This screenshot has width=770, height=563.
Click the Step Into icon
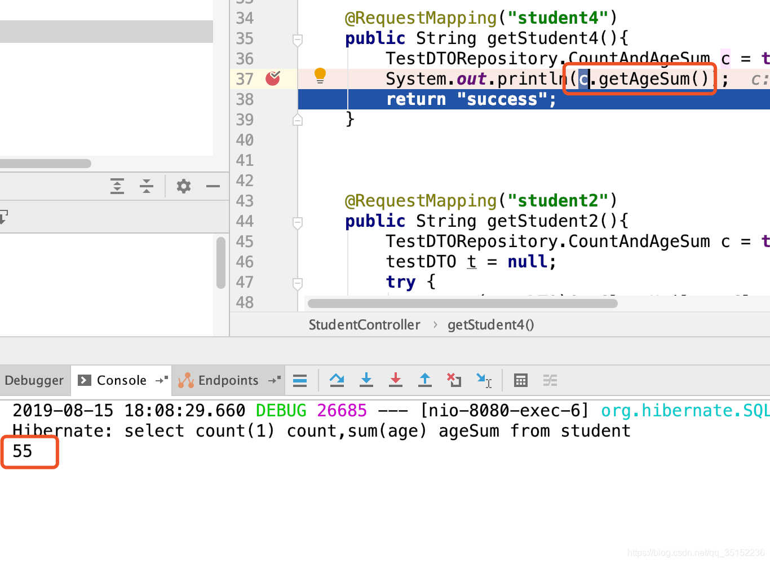(x=366, y=380)
